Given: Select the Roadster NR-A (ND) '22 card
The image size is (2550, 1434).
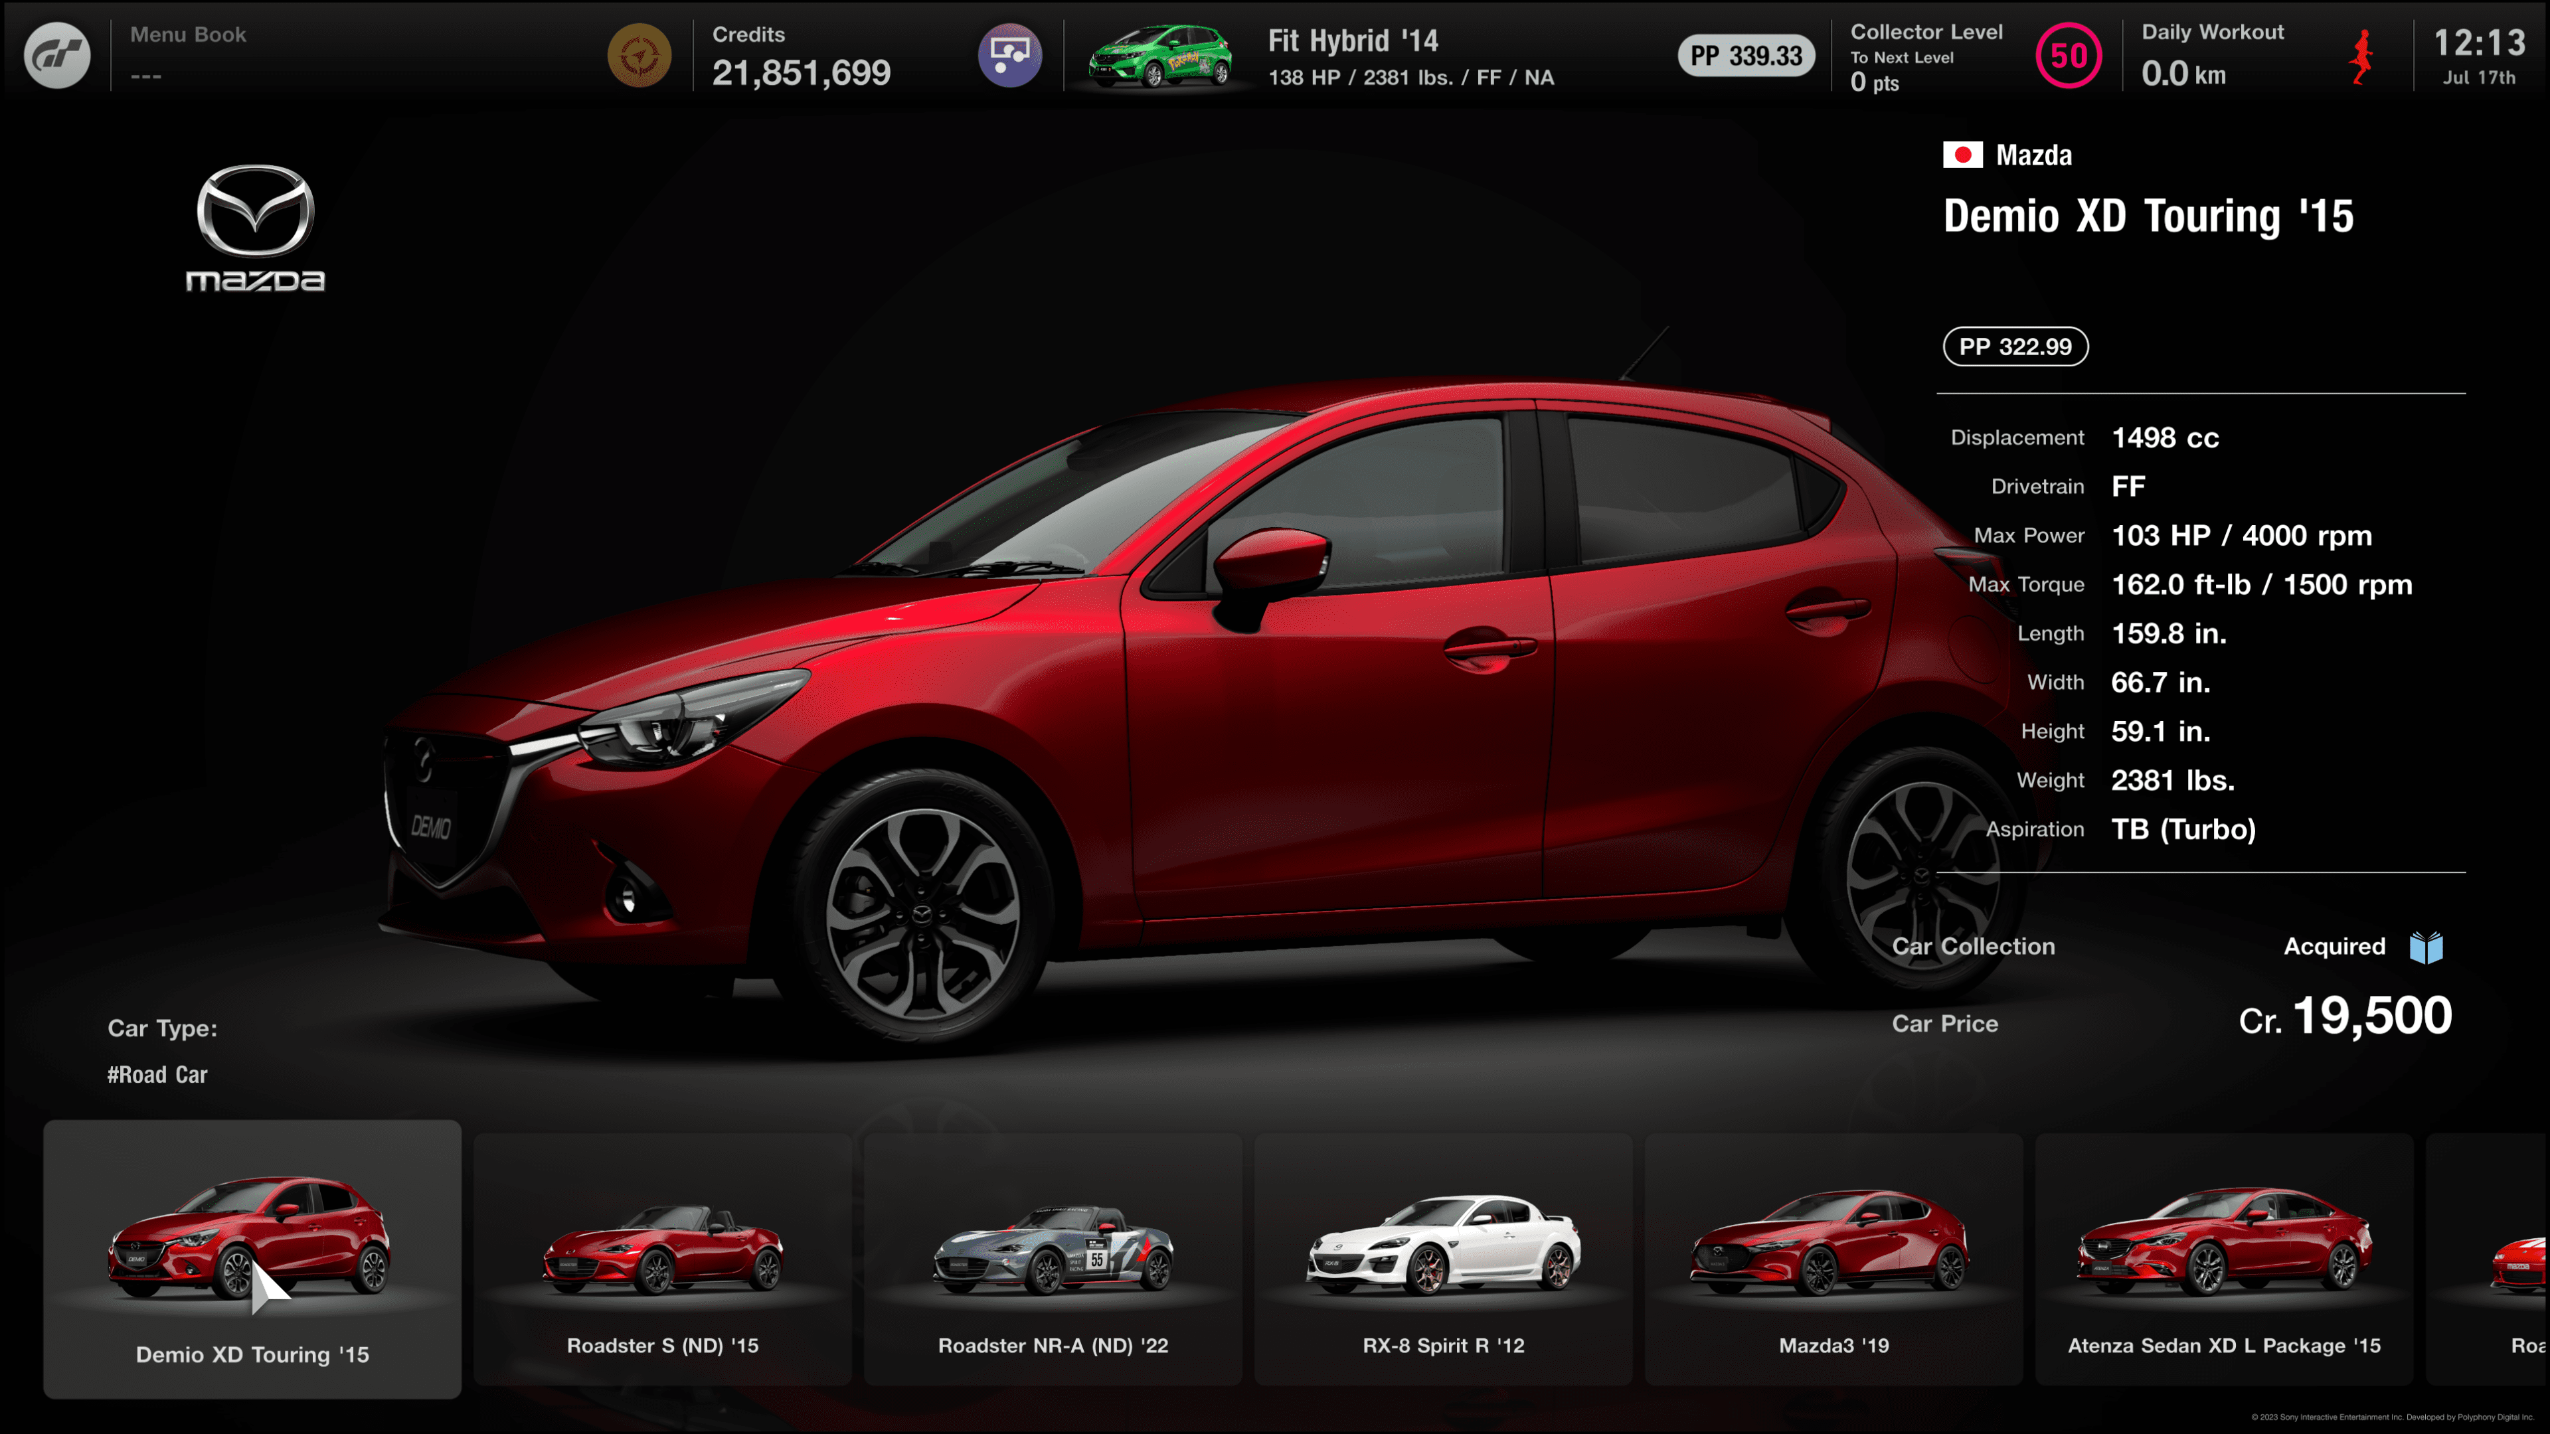Looking at the screenshot, I should point(1053,1259).
